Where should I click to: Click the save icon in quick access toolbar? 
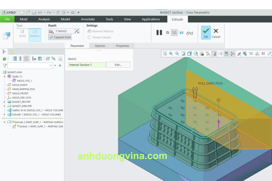click(x=33, y=12)
